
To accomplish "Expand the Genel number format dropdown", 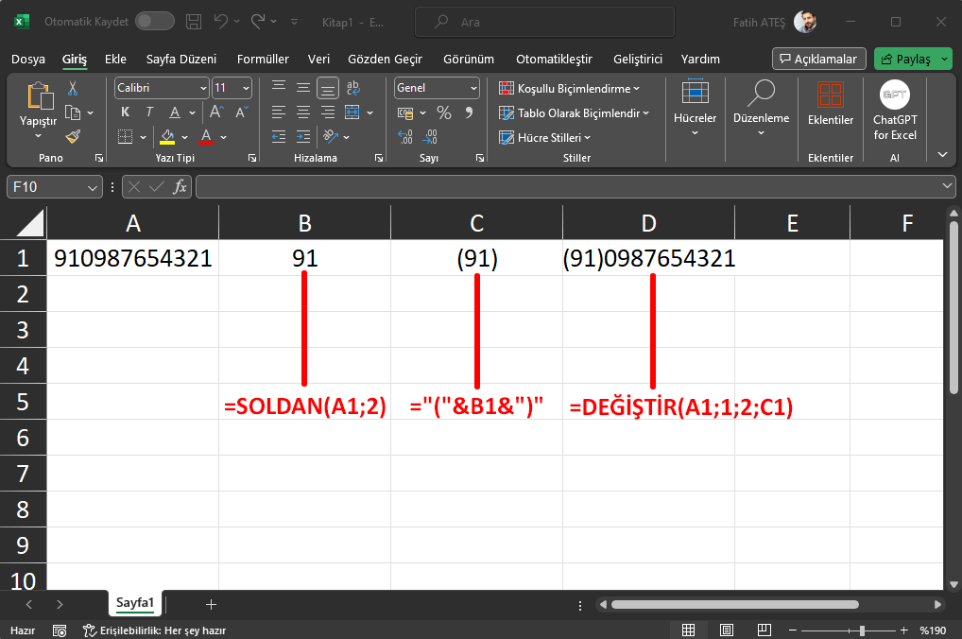I will [473, 88].
